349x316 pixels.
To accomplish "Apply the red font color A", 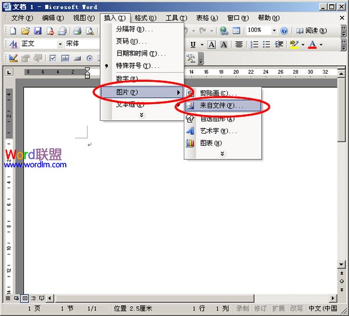I will coord(312,45).
